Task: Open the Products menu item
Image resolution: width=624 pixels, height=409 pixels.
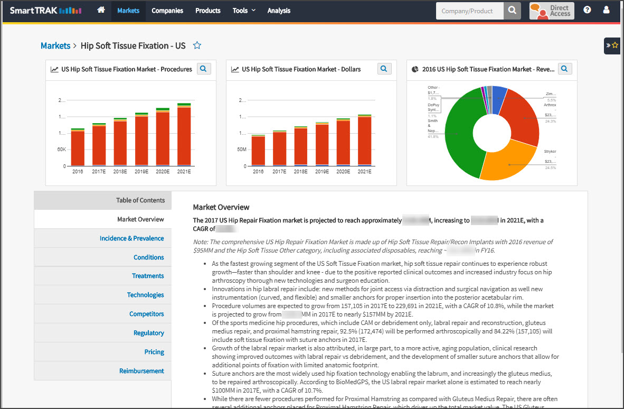Action: [x=207, y=11]
